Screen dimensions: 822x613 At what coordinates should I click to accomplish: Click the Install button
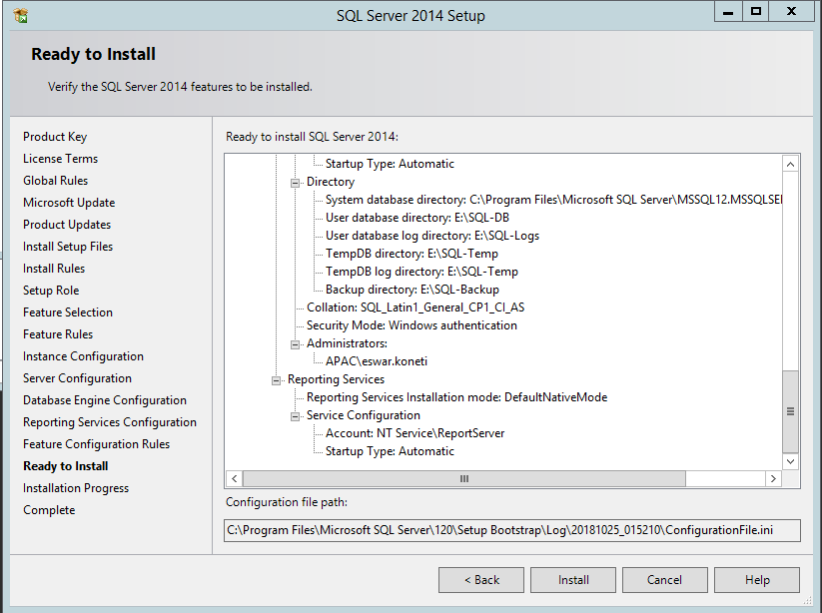(x=572, y=579)
